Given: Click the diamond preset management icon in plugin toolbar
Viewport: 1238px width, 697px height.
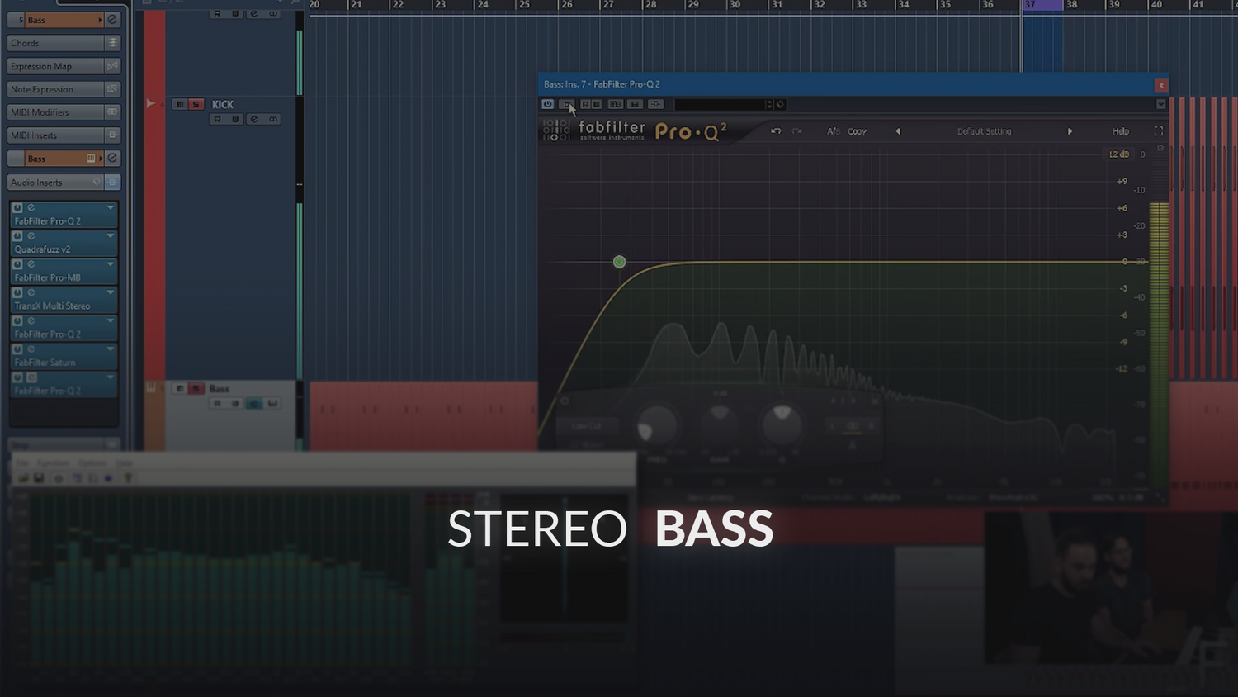Looking at the screenshot, I should point(780,104).
